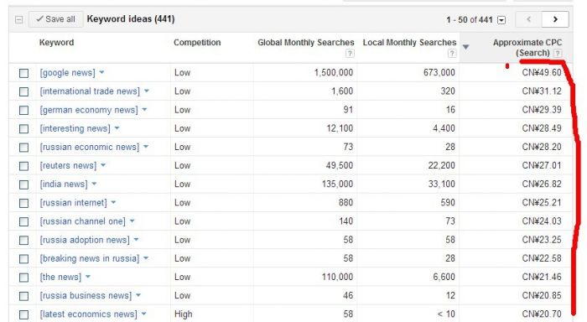Click the Save all button
The width and height of the screenshot is (587, 322).
point(56,19)
